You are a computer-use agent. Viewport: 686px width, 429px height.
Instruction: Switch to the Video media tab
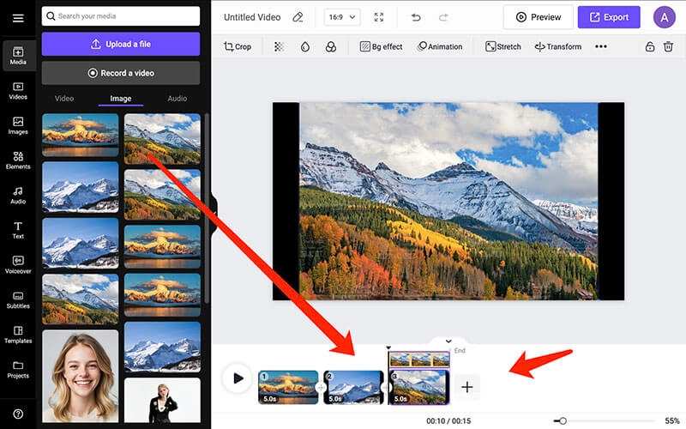[64, 99]
